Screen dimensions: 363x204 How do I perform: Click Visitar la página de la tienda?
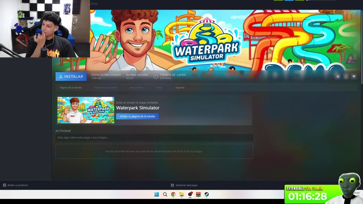tap(137, 116)
